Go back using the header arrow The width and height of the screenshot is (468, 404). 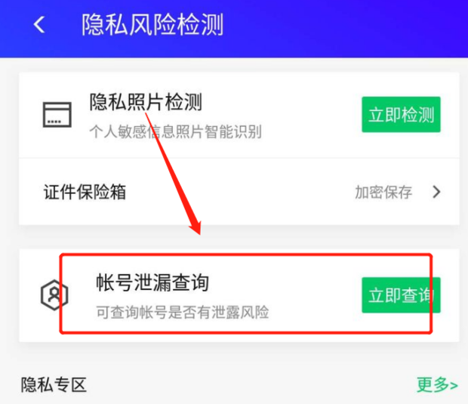[x=39, y=24]
